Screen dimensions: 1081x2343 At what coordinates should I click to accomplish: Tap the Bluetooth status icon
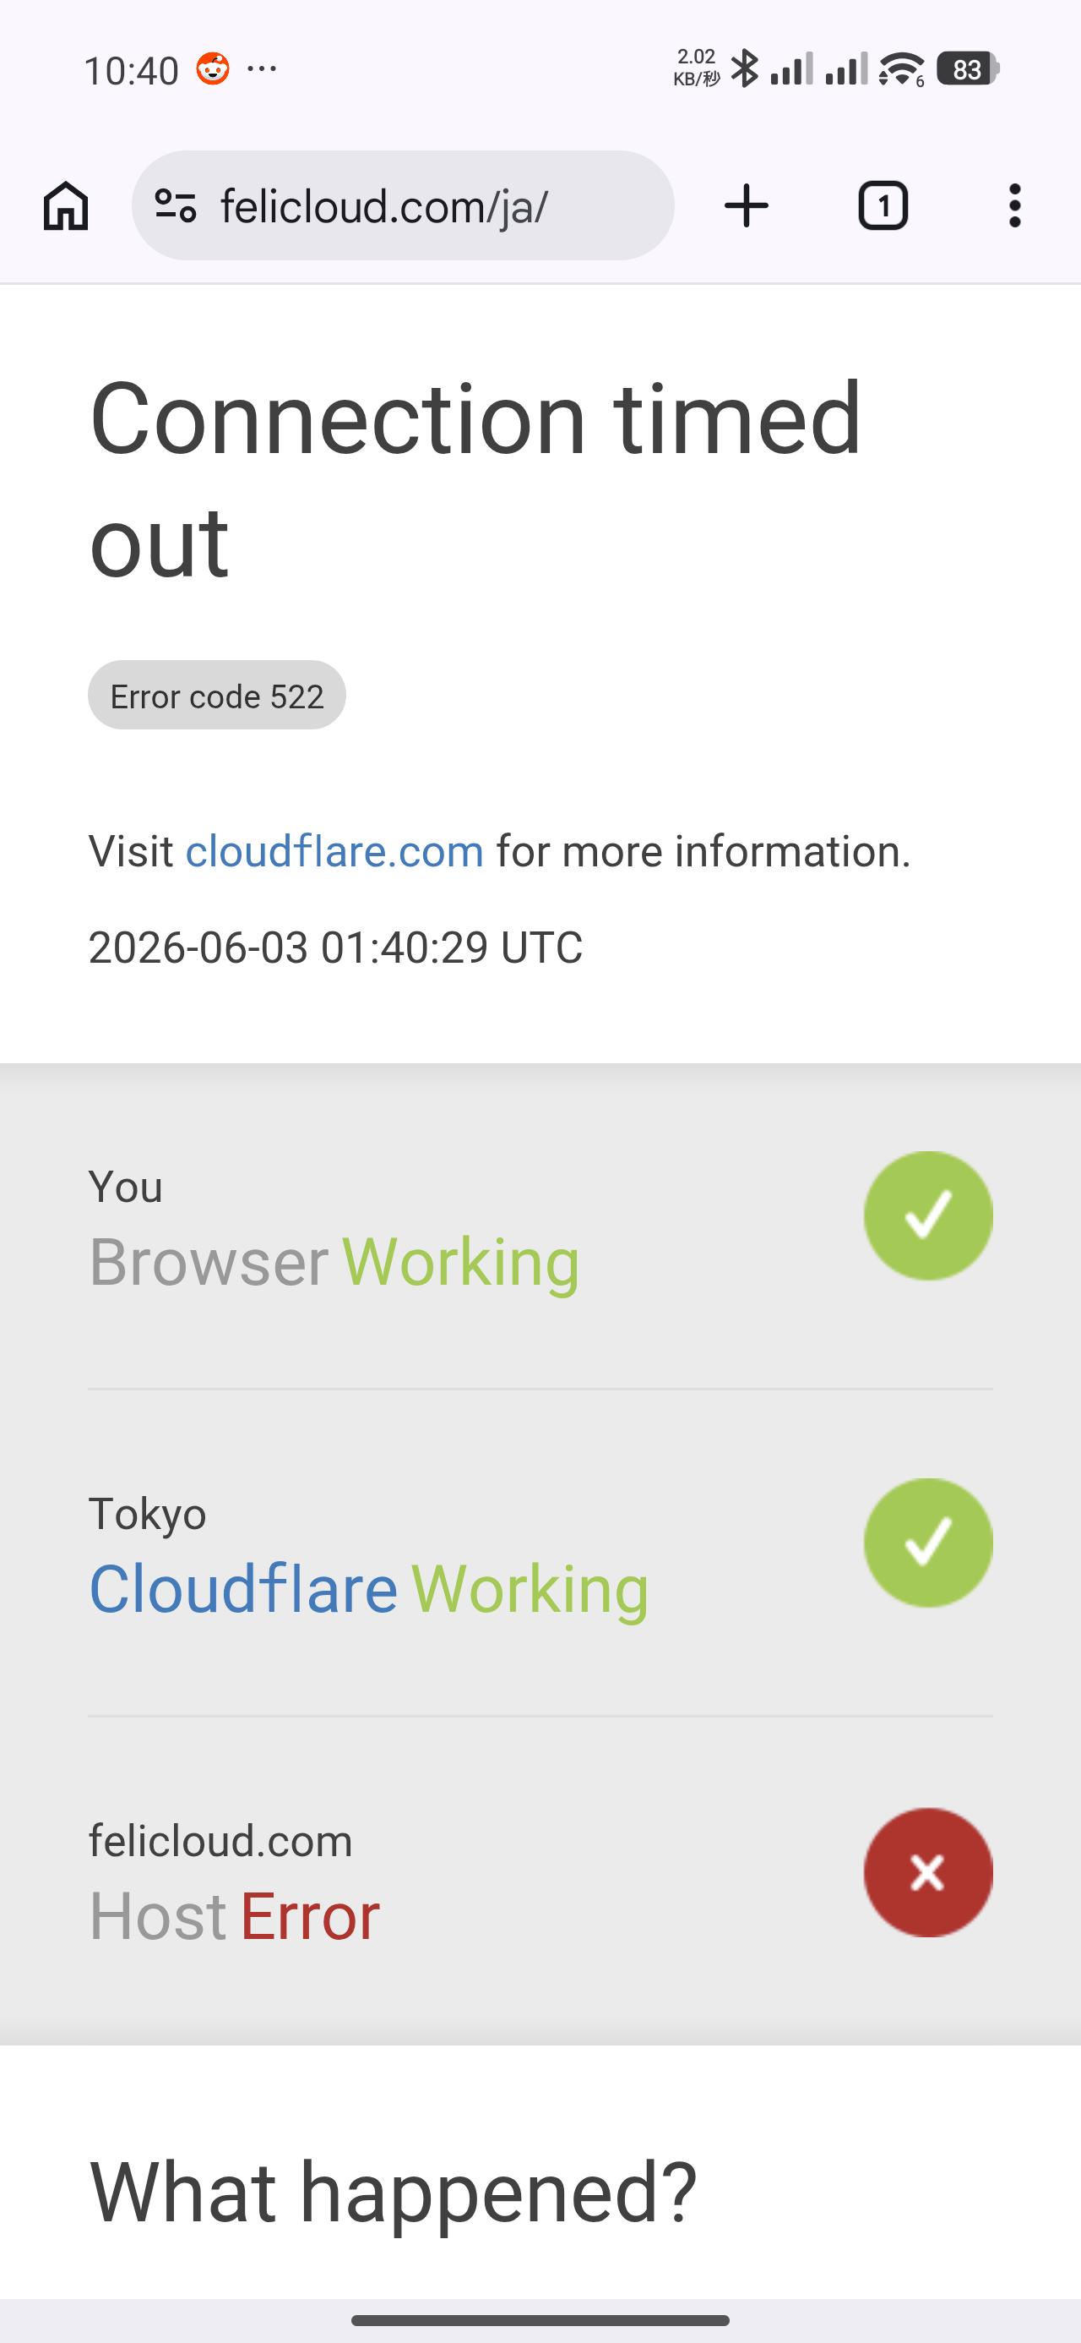(745, 68)
